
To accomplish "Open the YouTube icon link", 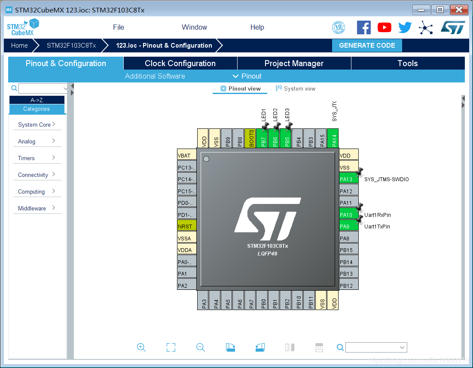I will [385, 27].
